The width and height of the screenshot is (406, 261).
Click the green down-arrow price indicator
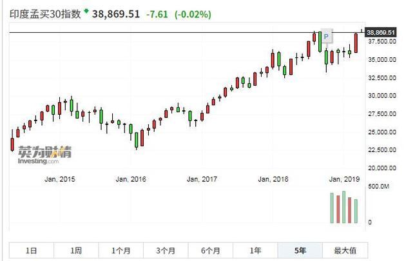[86, 11]
